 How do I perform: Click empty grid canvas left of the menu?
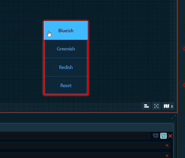(20, 58)
